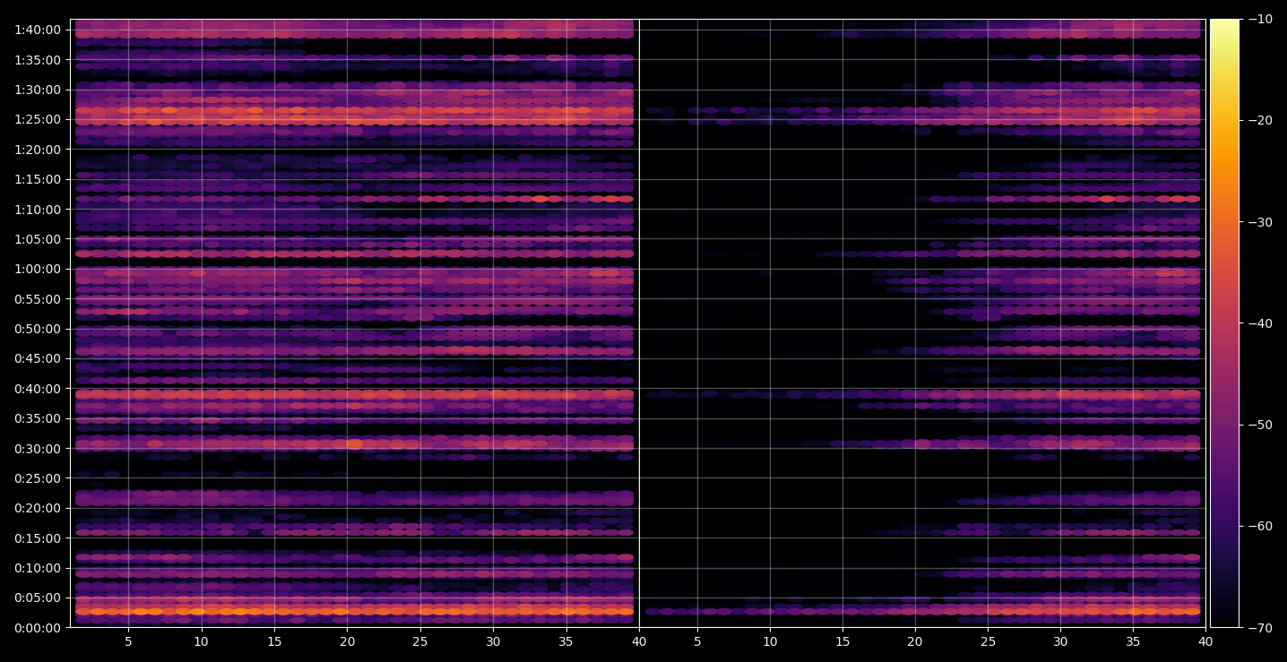Screen dimensions: 1287x662
Task: Click x-axis label 35 under right heatmap
Action: pos(1134,642)
